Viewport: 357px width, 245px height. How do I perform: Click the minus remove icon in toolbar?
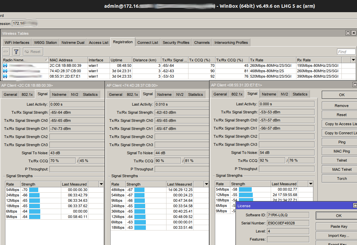tap(6, 52)
